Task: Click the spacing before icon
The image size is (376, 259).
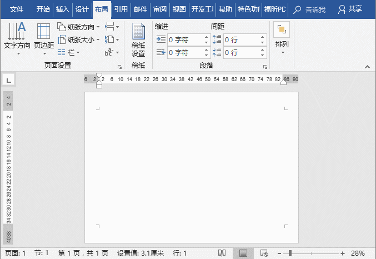Action: 217,39
